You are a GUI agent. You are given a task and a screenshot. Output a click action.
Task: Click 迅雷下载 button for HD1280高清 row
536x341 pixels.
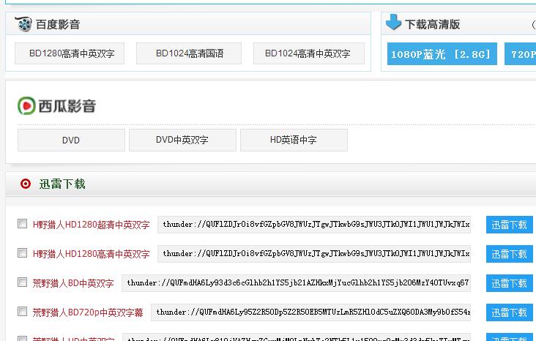pyautogui.click(x=510, y=254)
